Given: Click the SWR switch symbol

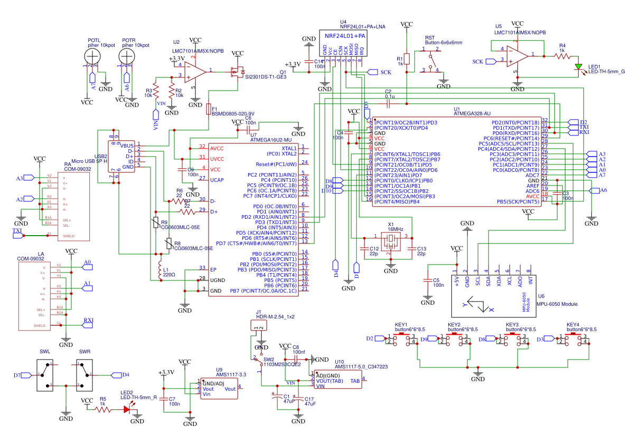Looking at the screenshot, I should (x=84, y=375).
